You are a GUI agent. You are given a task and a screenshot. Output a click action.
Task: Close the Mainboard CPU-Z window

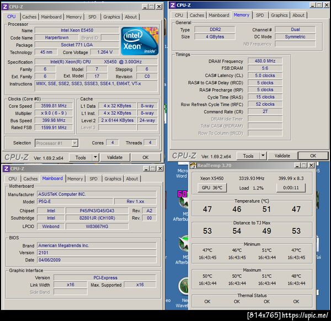tap(160, 168)
